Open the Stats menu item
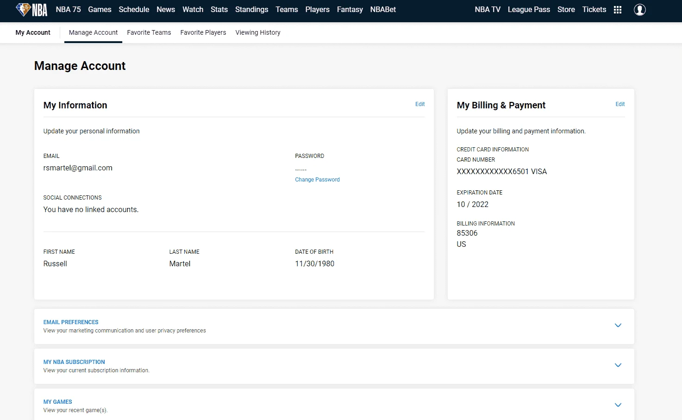Image resolution: width=682 pixels, height=420 pixels. click(x=219, y=9)
